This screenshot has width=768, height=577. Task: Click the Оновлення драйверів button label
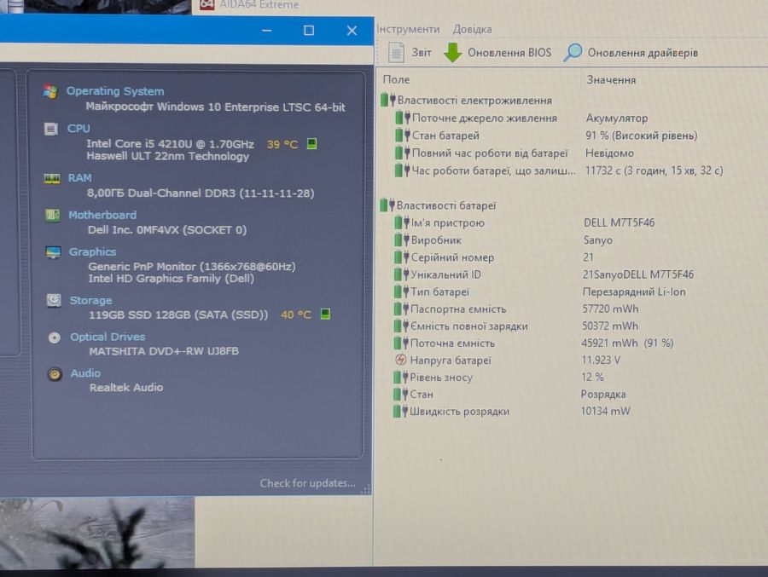(x=643, y=53)
